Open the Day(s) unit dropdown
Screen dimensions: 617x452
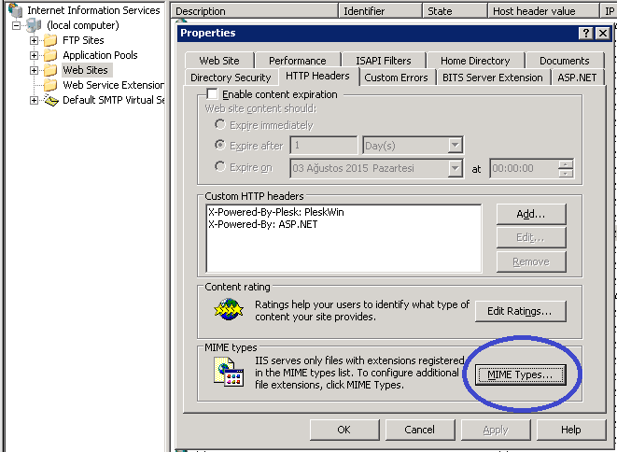pyautogui.click(x=455, y=146)
